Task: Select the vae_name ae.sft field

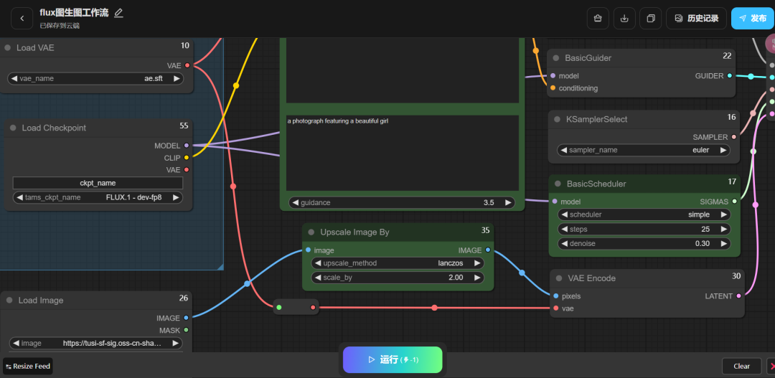Action: tap(95, 79)
